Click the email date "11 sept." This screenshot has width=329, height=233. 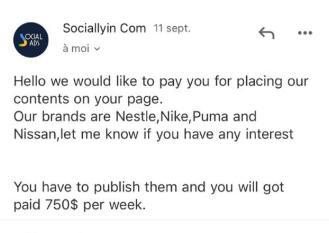[x=172, y=29]
